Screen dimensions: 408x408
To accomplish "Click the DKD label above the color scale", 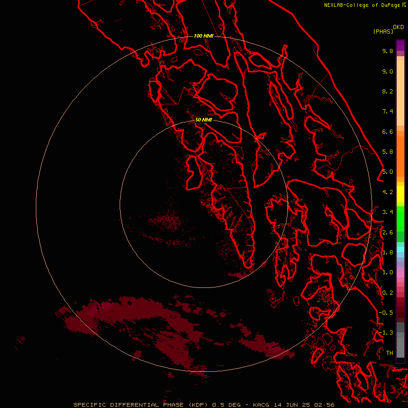I will point(398,27).
